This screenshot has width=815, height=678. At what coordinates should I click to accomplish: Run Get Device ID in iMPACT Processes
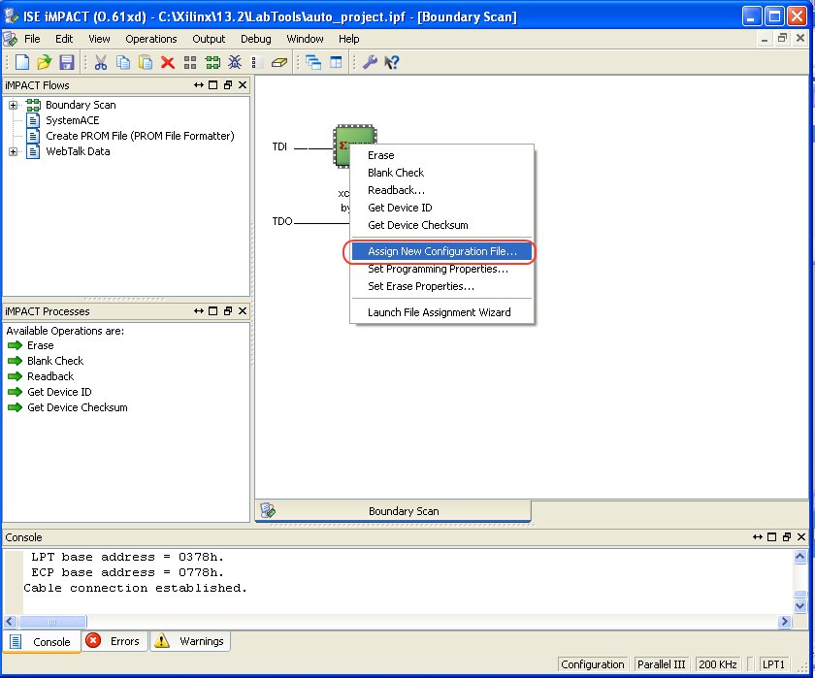pyautogui.click(x=49, y=392)
